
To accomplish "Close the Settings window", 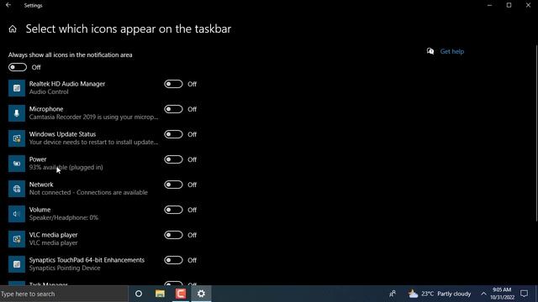I will coord(529,5).
